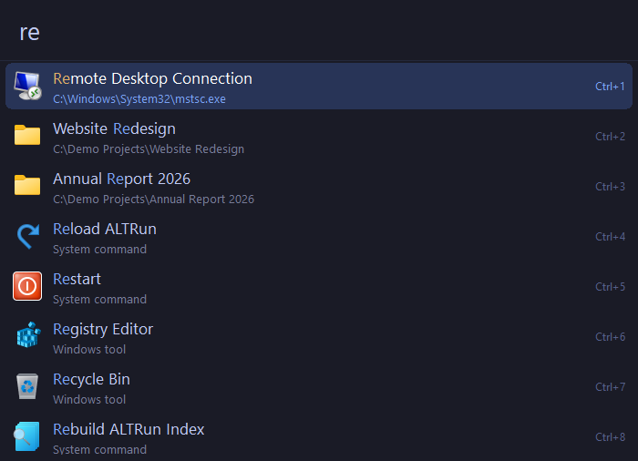Click the Website Redesign folder icon
The width and height of the screenshot is (638, 461).
(27, 135)
